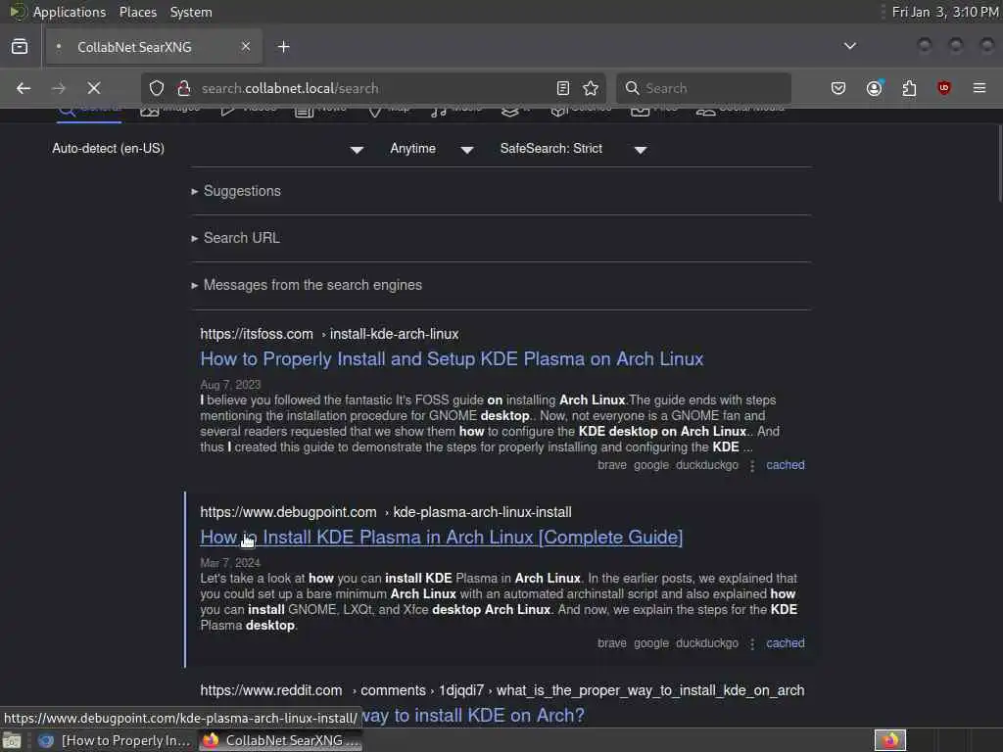Click 'google' engine label under debugpoint result

[x=651, y=643]
